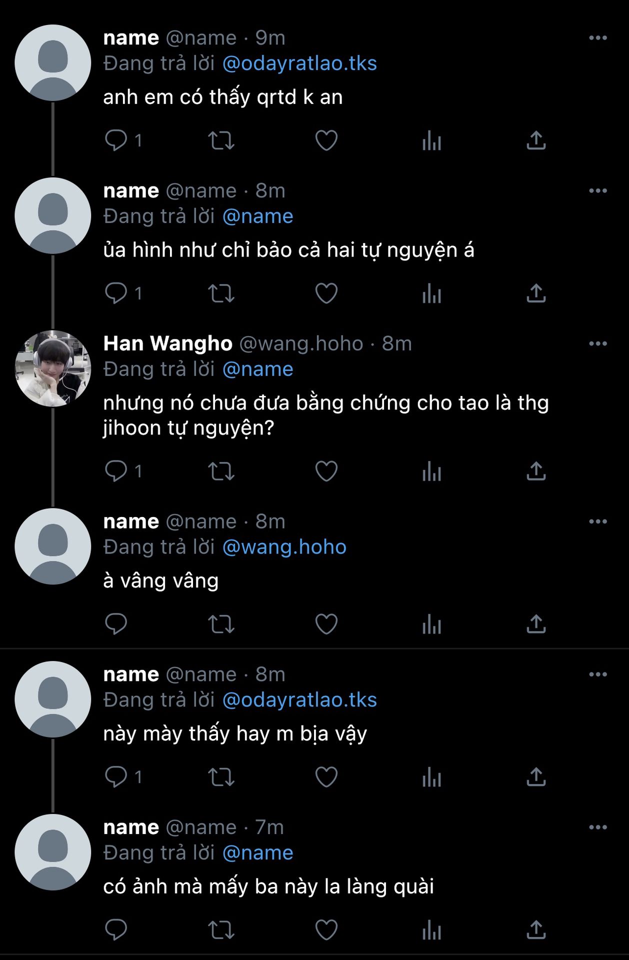The height and width of the screenshot is (960, 629).
Task: Share the 'ủa hình như chỉ bảo' tweet
Action: click(x=536, y=293)
